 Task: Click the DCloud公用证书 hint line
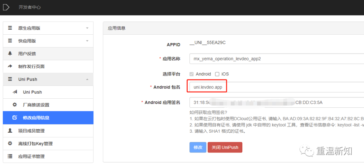pos(277,119)
